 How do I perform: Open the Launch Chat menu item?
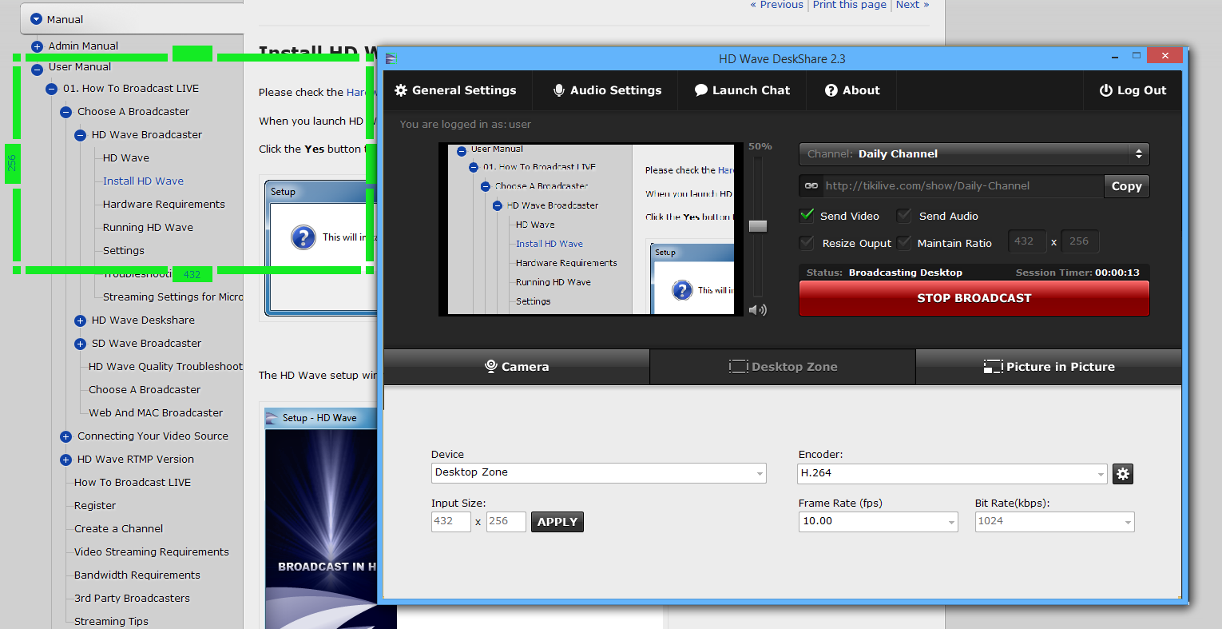[742, 90]
